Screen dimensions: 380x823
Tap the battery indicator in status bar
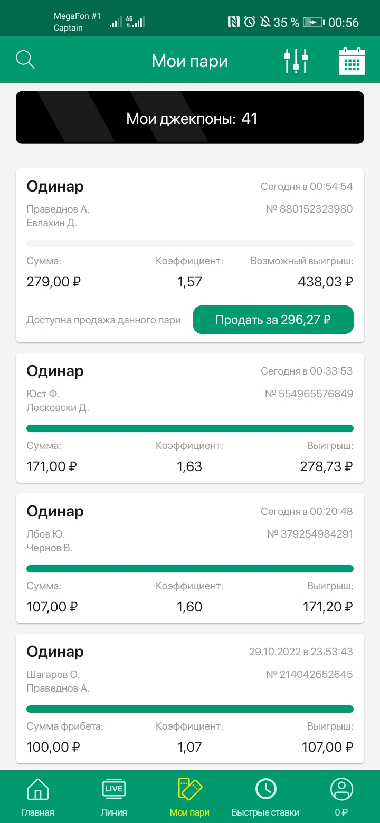[x=313, y=22]
